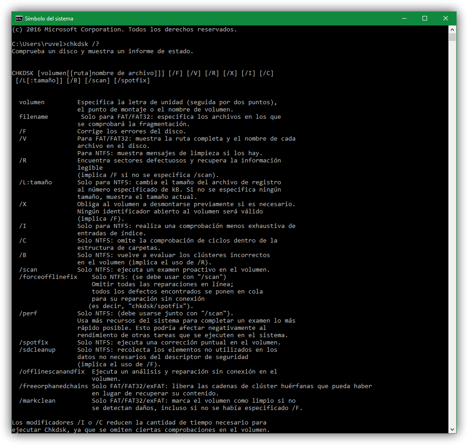Screen dimensions: 468x445
Task: Click 'Obliga al volumen a desmontarse' description
Action: click(x=186, y=204)
